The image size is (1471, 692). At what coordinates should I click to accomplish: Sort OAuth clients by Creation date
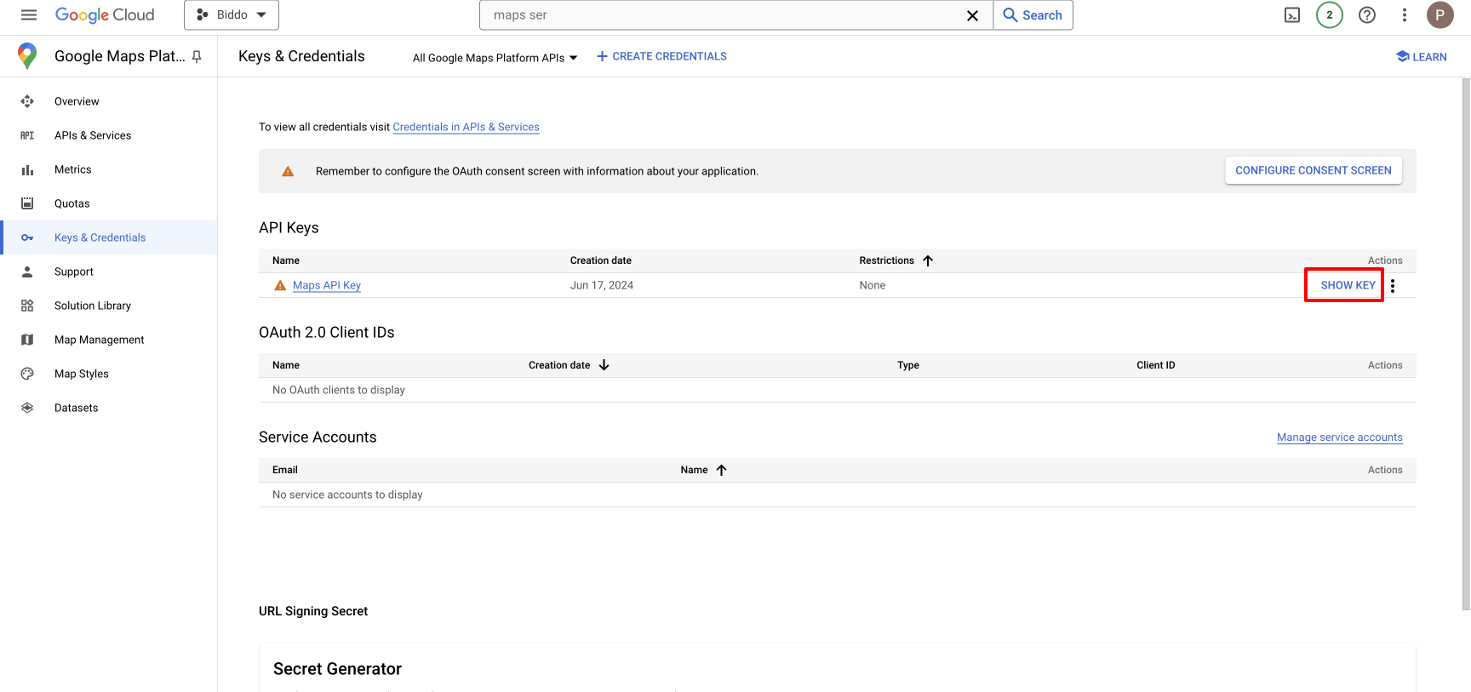569,365
